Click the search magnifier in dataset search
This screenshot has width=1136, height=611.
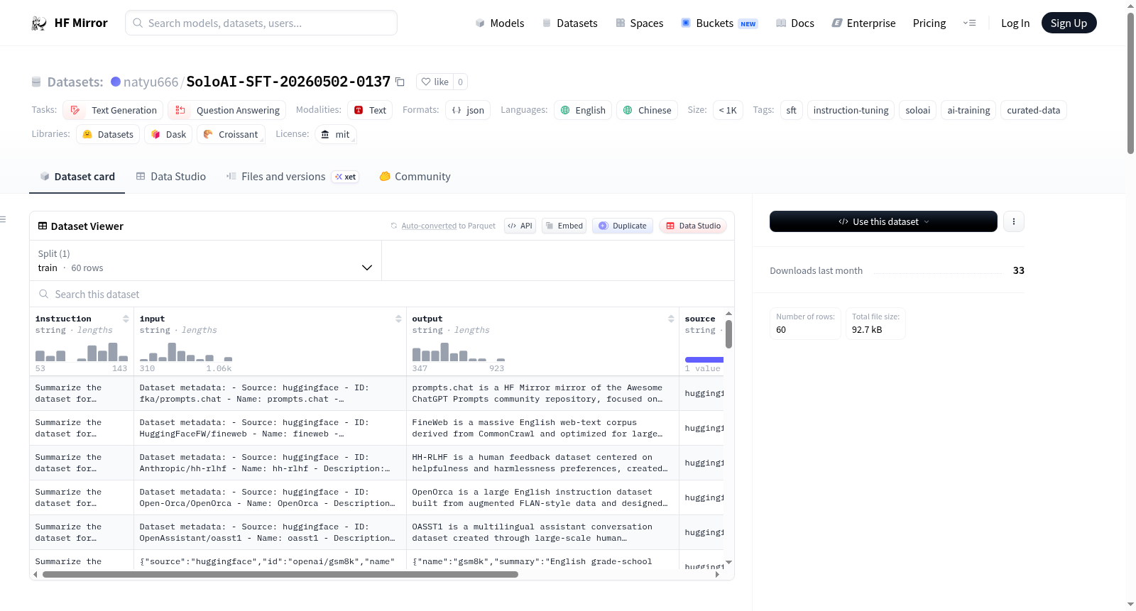point(44,294)
